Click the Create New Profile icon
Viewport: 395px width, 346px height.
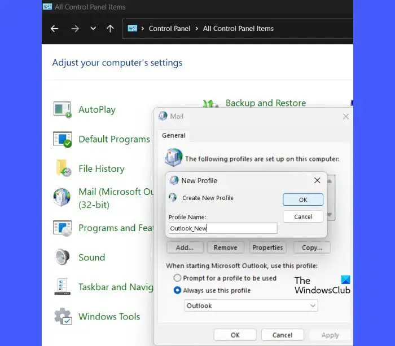point(173,198)
